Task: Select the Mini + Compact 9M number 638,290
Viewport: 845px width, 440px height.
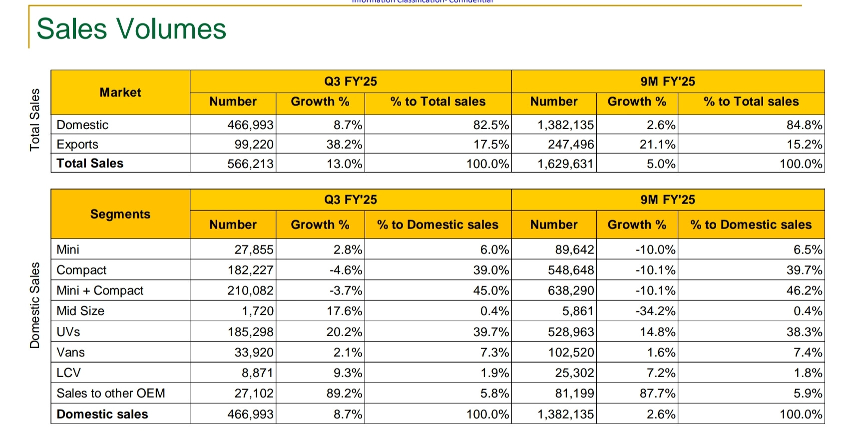Action: click(x=571, y=290)
